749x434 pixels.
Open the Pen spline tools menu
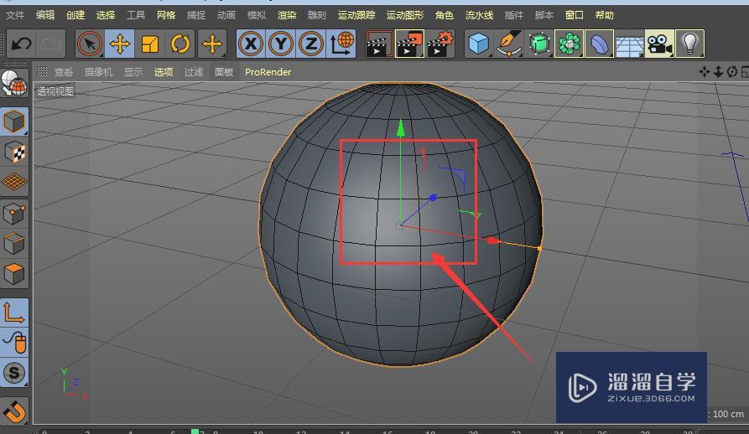pos(509,44)
